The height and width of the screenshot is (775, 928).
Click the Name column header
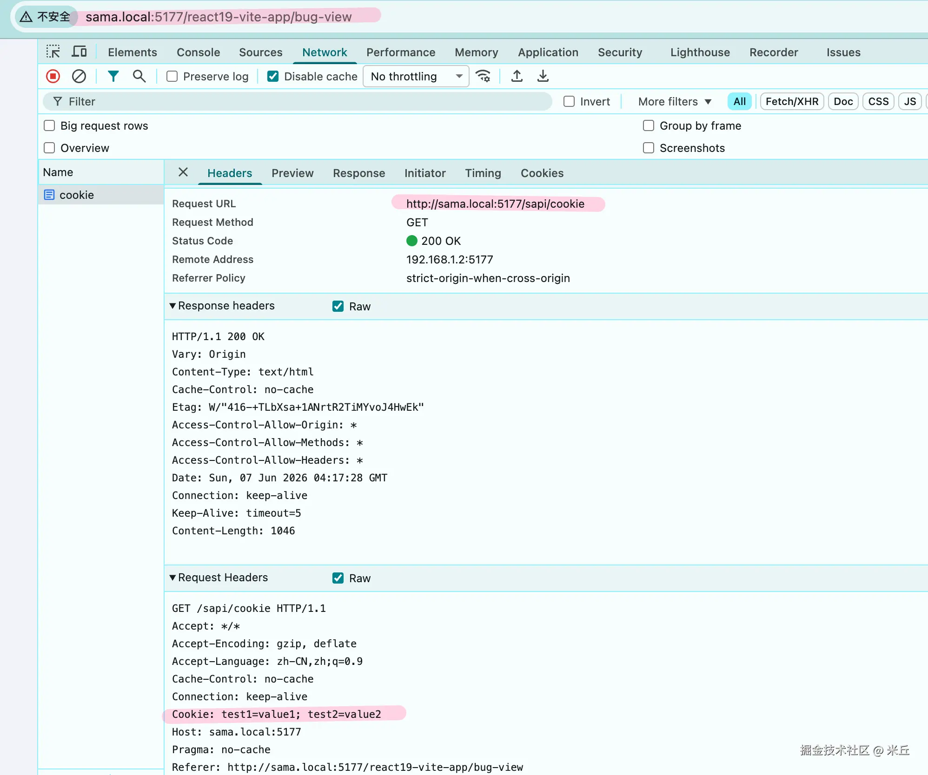tap(101, 172)
